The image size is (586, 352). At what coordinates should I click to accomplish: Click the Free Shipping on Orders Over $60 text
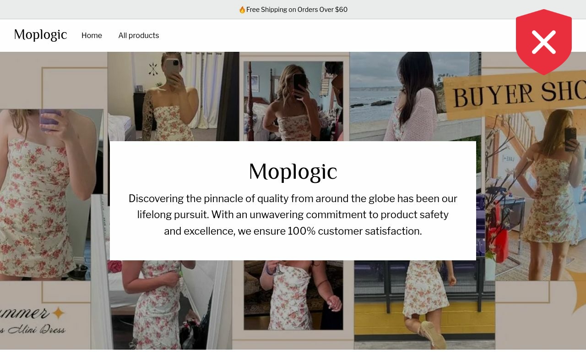(297, 10)
